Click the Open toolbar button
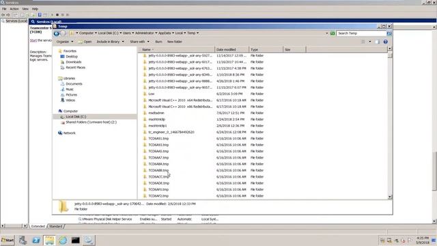This screenshot has width=437, height=246. click(x=85, y=42)
